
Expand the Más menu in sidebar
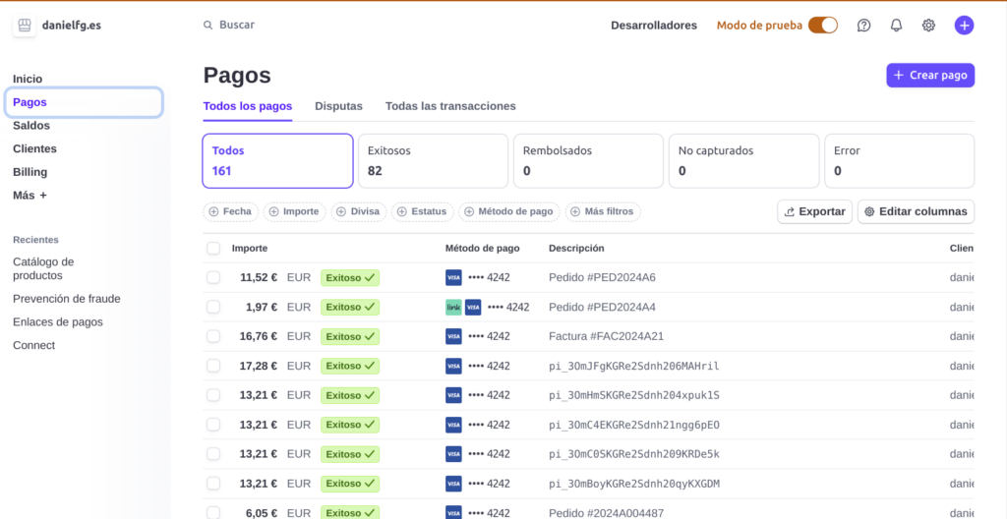click(x=30, y=196)
